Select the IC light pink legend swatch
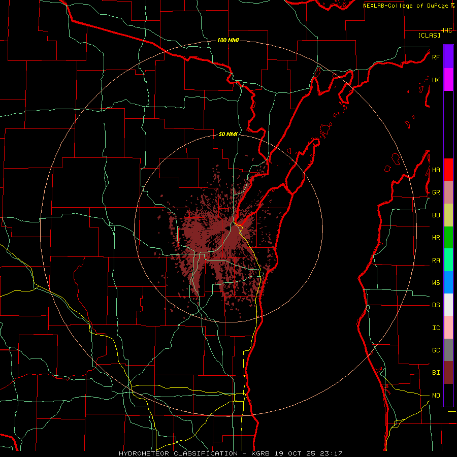Image resolution: width=457 pixels, height=457 pixels. tap(448, 328)
